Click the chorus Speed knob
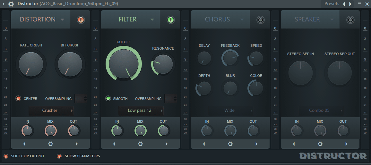 [256, 58]
